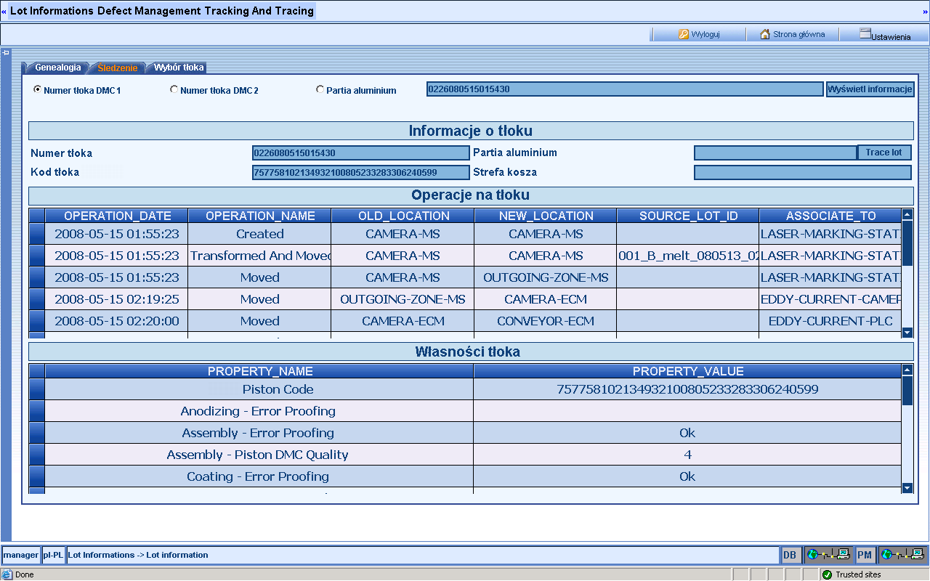The width and height of the screenshot is (930, 581).
Task: Click the Ustawienia settings icon
Action: click(x=865, y=33)
